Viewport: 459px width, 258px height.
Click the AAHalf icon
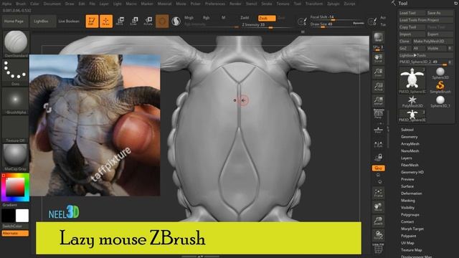click(x=378, y=100)
